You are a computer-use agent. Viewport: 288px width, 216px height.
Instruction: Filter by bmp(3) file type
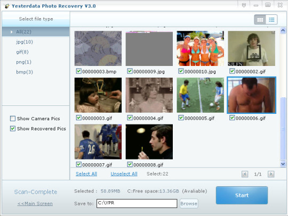click(x=25, y=72)
